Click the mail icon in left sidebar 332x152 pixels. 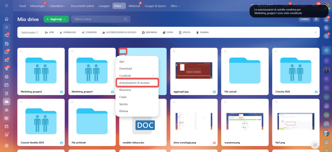pos(6,60)
